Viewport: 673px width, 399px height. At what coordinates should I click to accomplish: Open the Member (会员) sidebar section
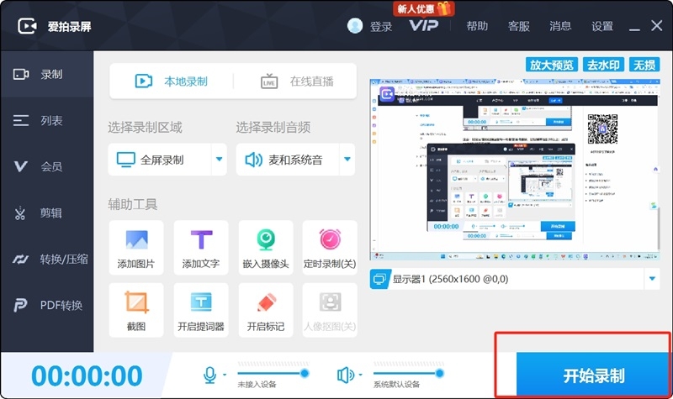47,166
